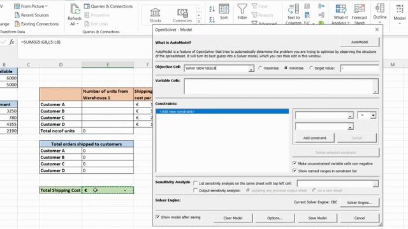The image size is (408, 229).
Task: Click the cell containing 4355
Action: (8, 124)
